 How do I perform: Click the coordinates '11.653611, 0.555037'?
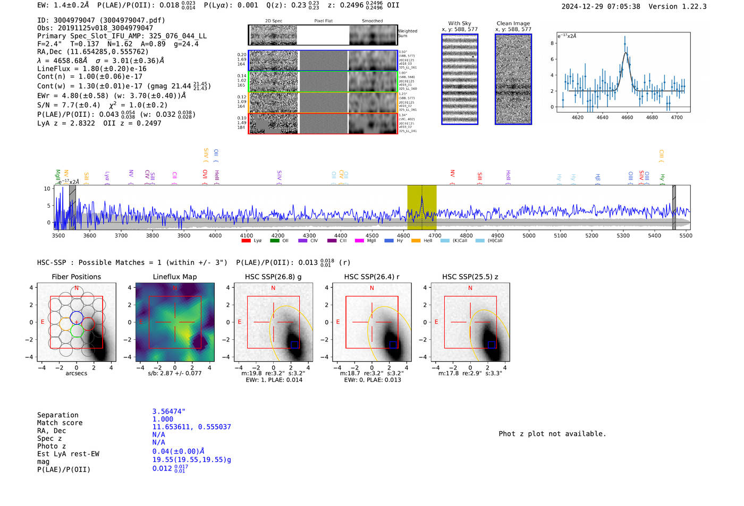[x=191, y=427]
